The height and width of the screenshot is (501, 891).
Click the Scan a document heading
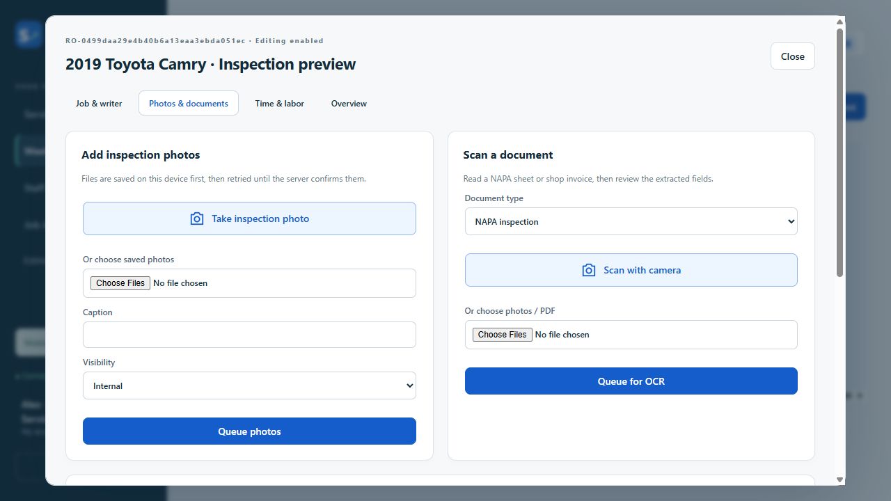tap(508, 155)
